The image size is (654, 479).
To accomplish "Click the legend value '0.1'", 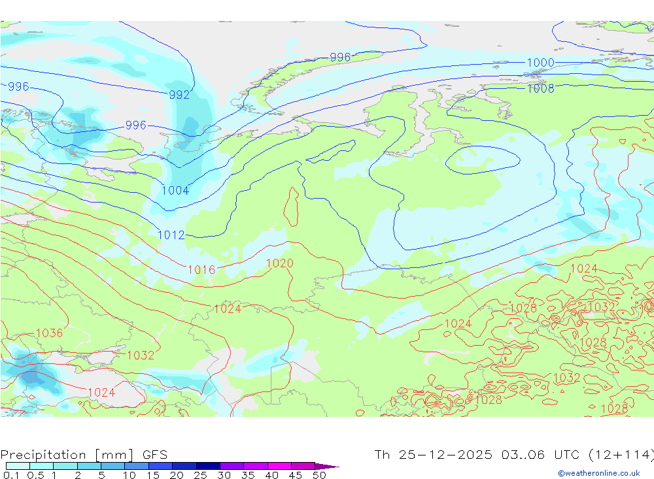I will [11, 475].
